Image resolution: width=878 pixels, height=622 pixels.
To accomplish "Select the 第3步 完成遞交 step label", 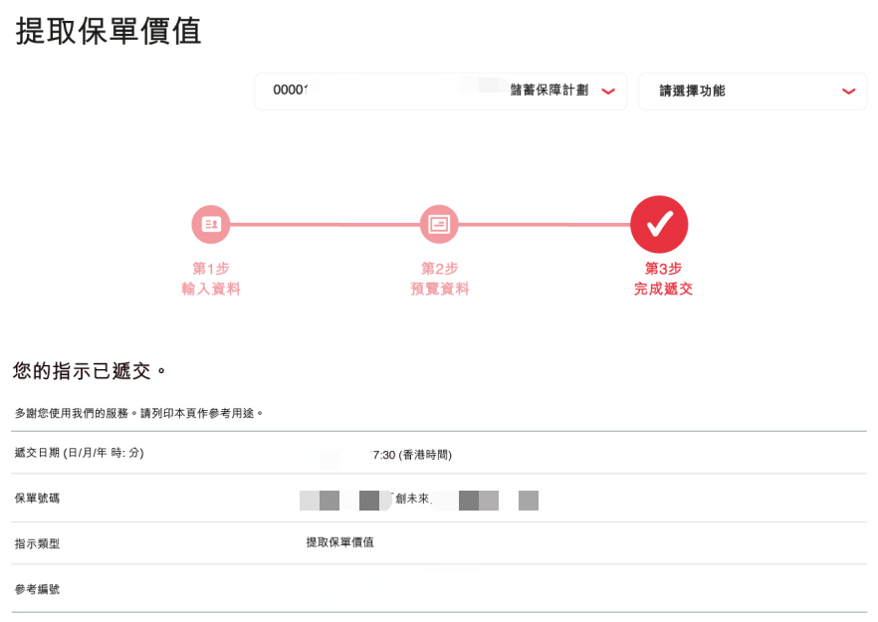I will [662, 279].
